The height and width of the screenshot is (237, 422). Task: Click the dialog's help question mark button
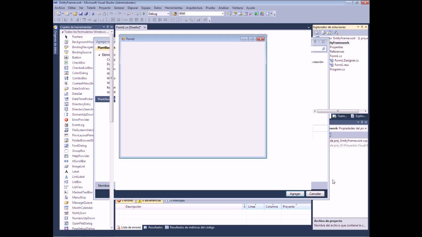pyautogui.click(x=315, y=41)
